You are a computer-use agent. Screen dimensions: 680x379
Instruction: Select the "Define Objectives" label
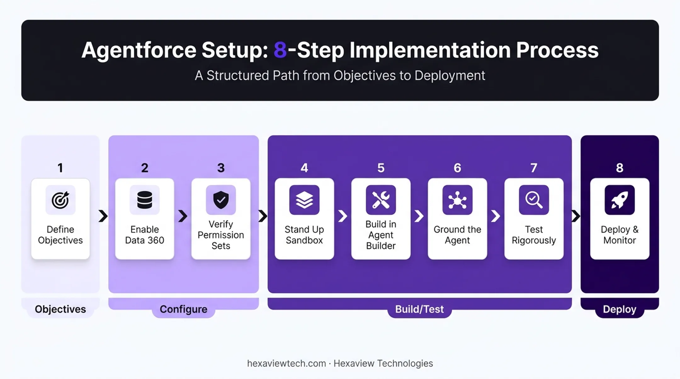tap(60, 235)
